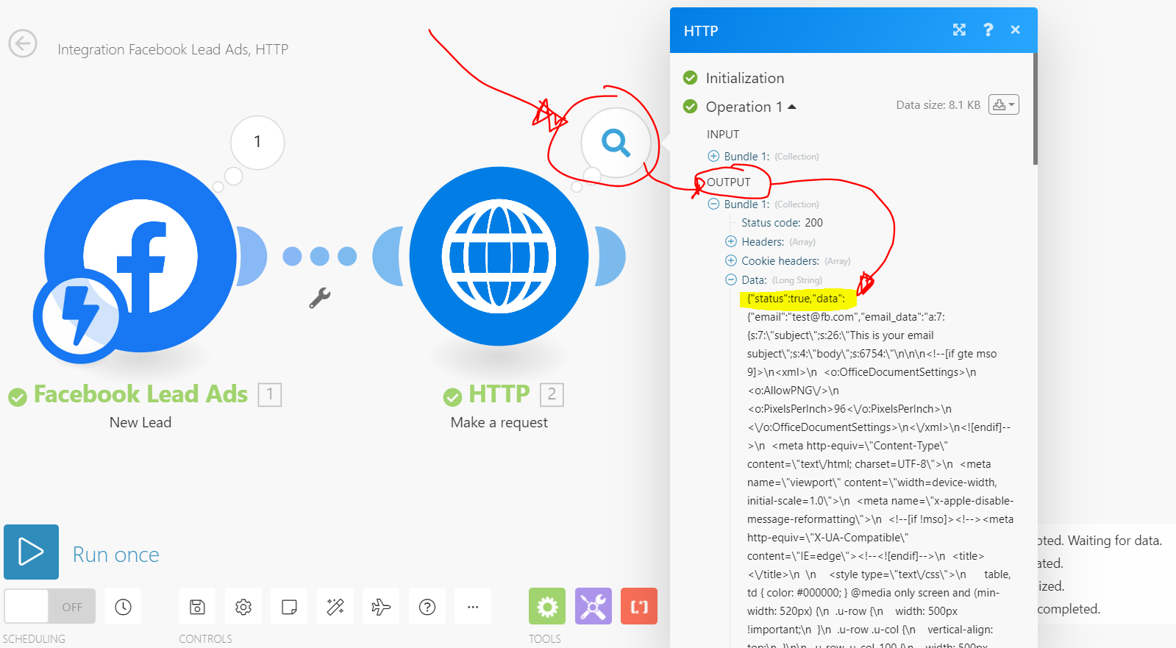Collapse the Operation 1 section
This screenshot has width=1176, height=648.
(x=792, y=107)
